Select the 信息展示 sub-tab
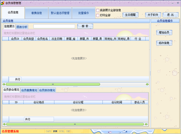181x134 pixels. (x=9, y=26)
